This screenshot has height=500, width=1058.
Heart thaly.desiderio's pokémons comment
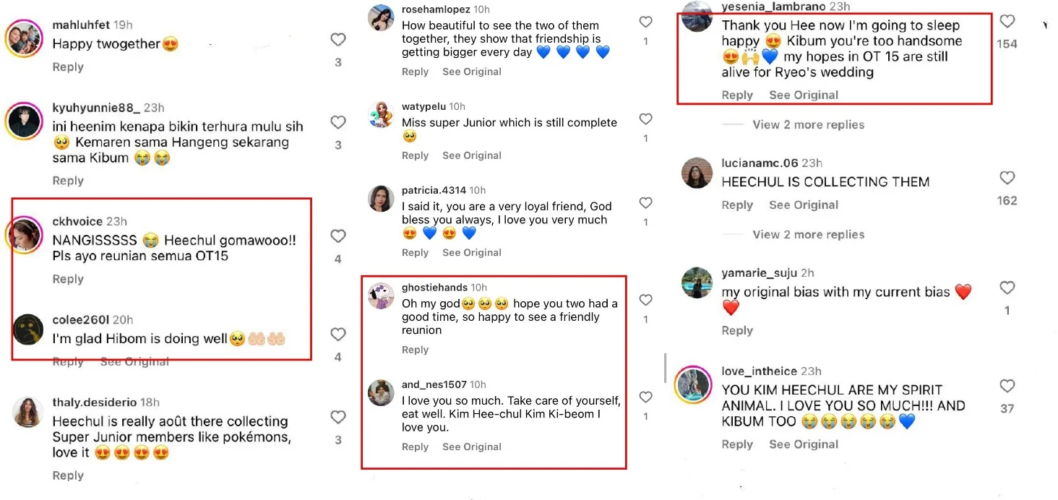click(x=337, y=418)
